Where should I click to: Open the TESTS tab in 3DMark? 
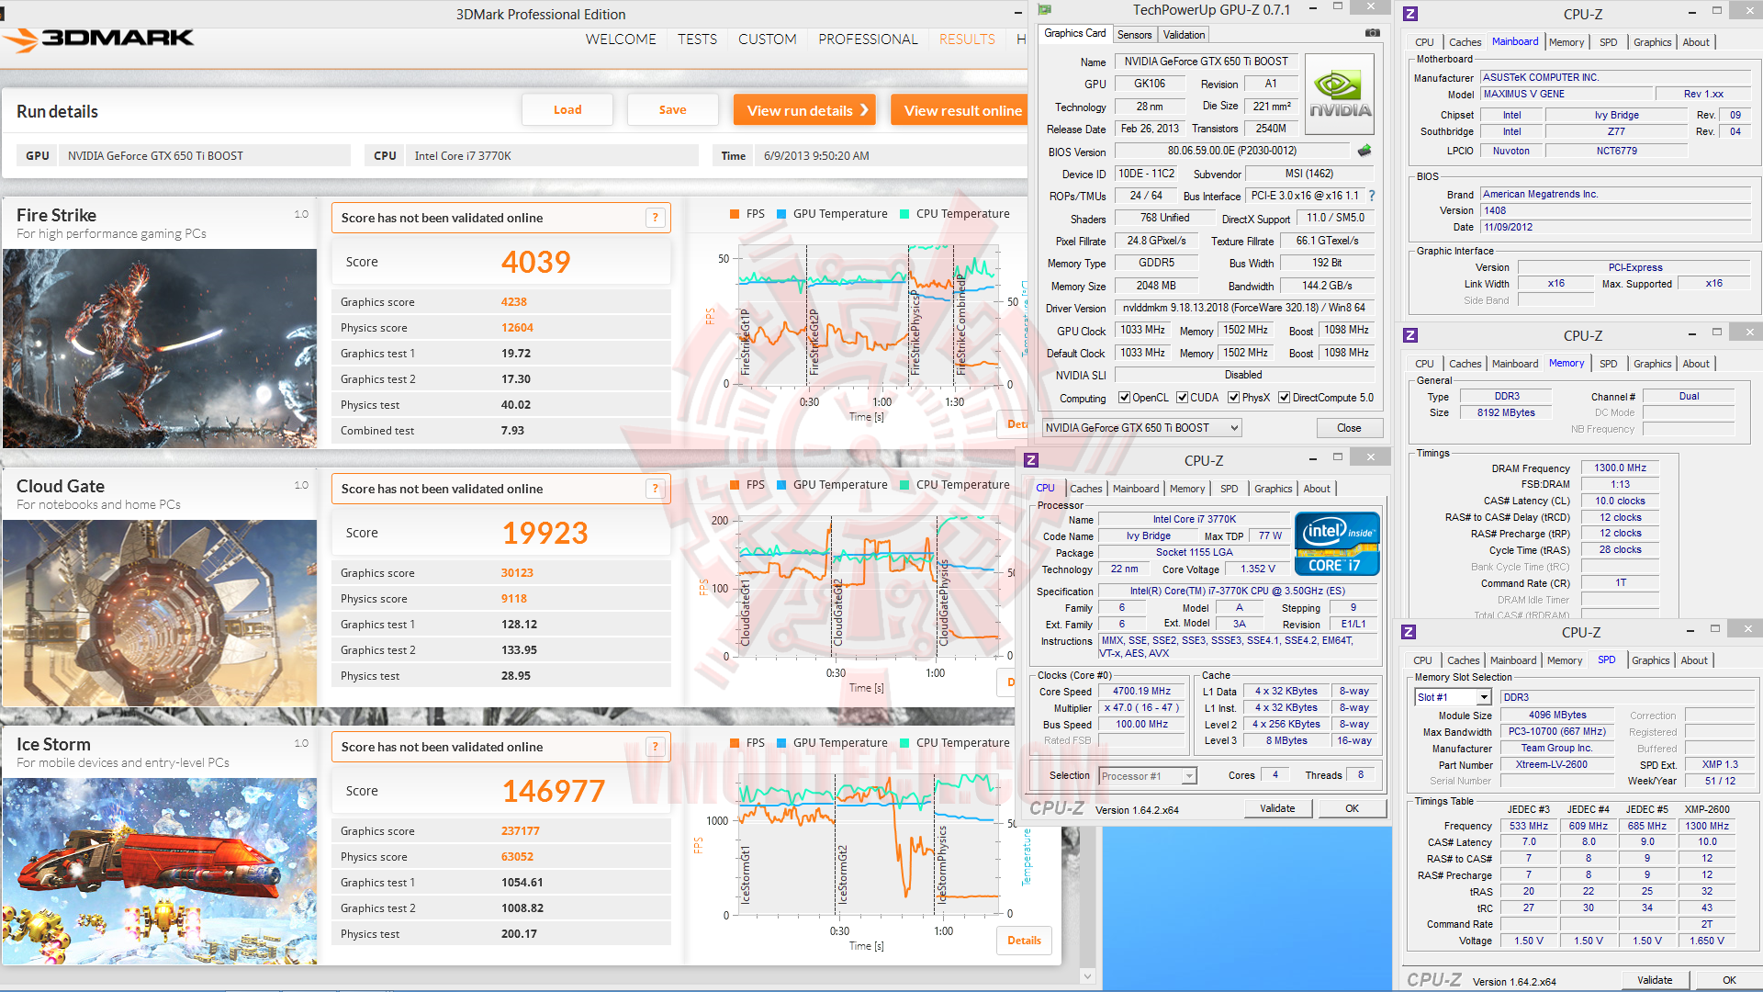tap(697, 39)
